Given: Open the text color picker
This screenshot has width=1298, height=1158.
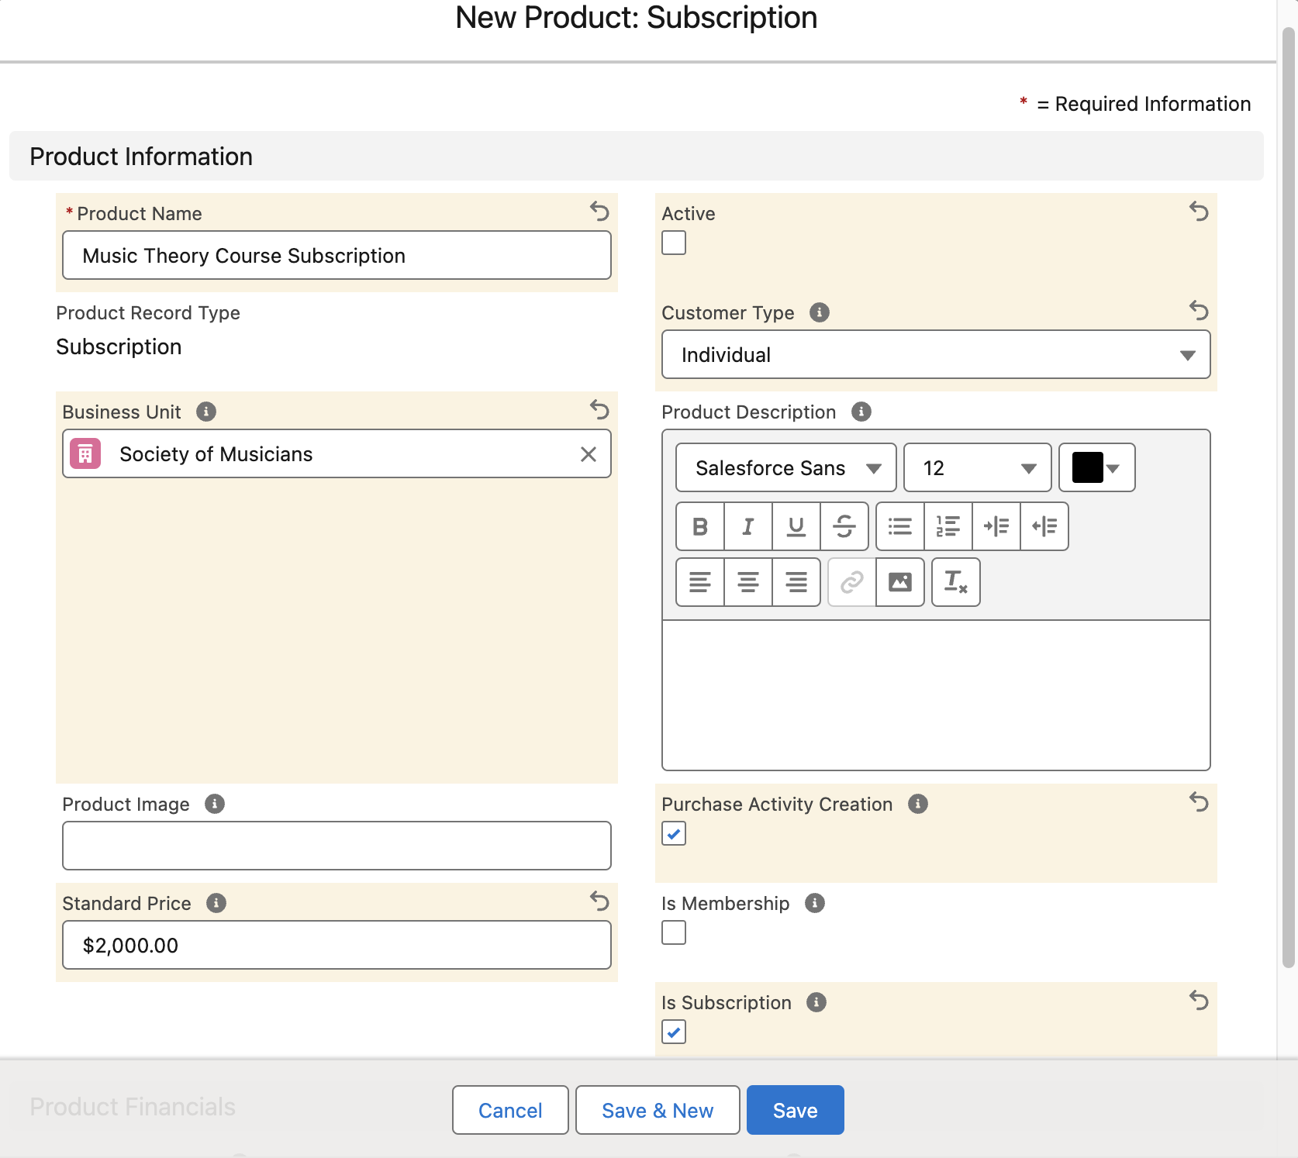Looking at the screenshot, I should coord(1097,467).
